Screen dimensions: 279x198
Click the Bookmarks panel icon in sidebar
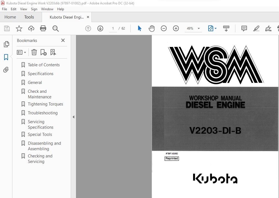6,57
